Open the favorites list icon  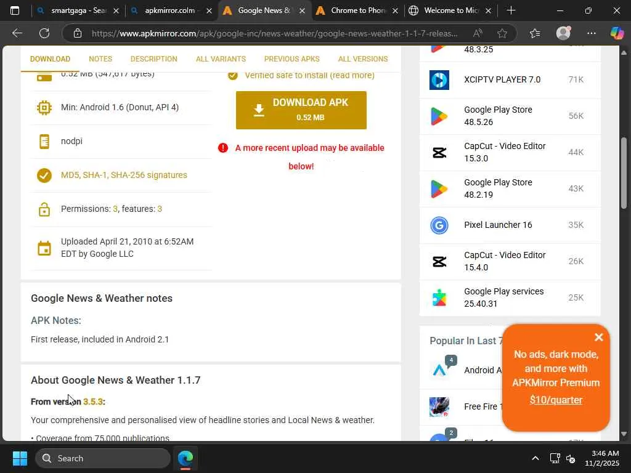click(535, 33)
